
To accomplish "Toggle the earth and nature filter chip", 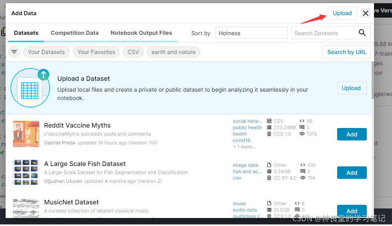I will (x=173, y=52).
